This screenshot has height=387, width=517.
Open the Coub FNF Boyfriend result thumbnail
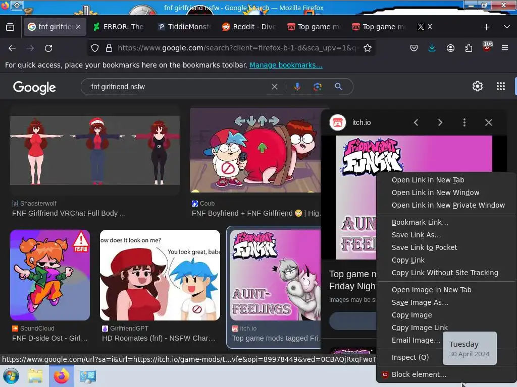(255, 150)
